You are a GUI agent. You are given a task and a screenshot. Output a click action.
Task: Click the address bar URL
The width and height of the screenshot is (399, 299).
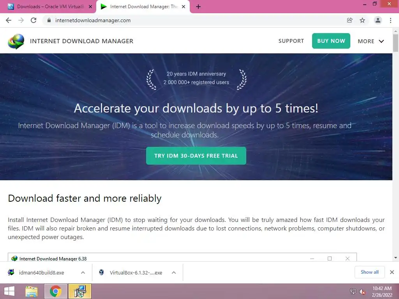click(93, 20)
